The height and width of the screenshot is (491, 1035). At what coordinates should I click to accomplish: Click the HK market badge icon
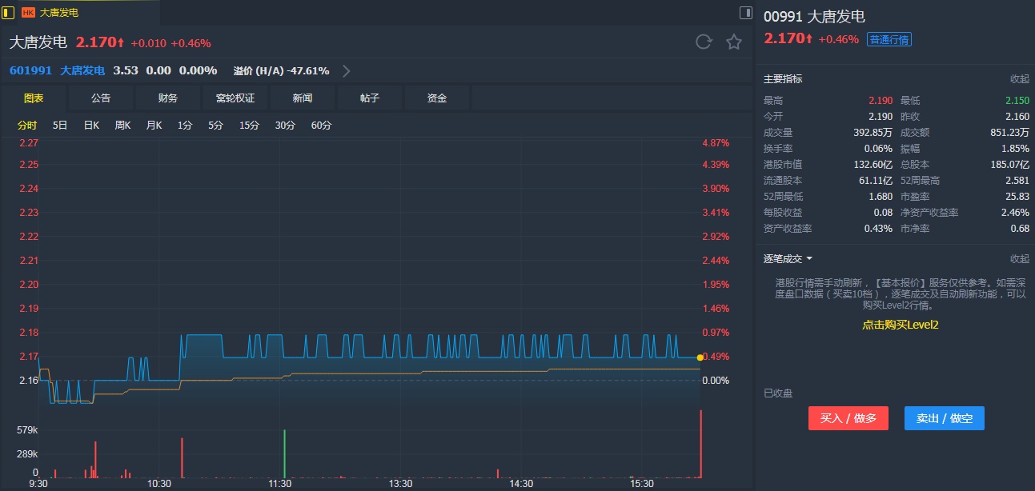click(28, 13)
